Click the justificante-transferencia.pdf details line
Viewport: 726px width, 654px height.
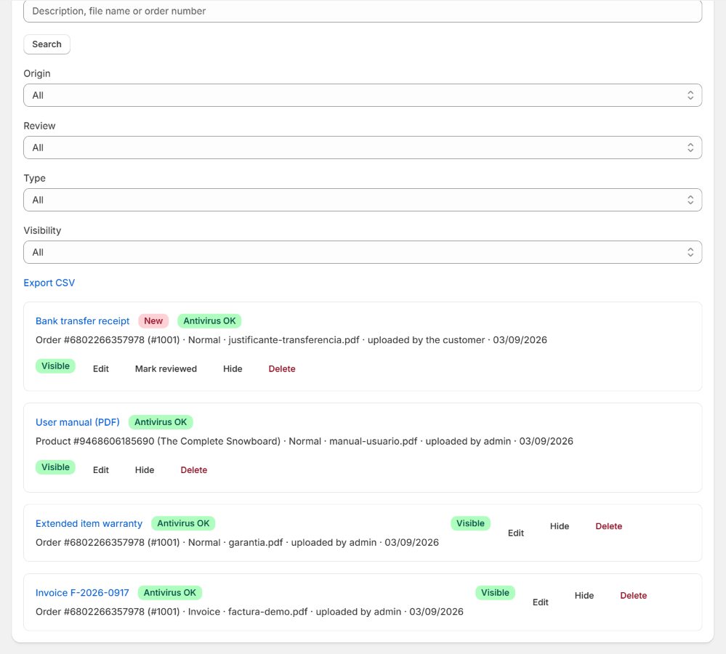pyautogui.click(x=291, y=340)
